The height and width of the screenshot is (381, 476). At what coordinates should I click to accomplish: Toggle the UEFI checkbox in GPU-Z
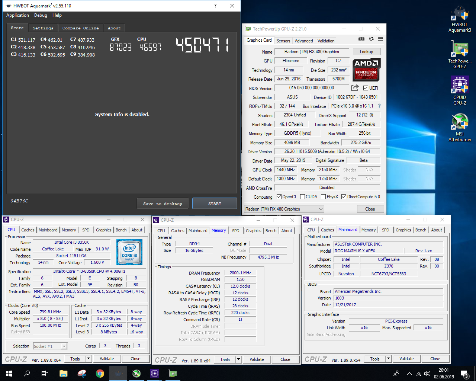366,88
